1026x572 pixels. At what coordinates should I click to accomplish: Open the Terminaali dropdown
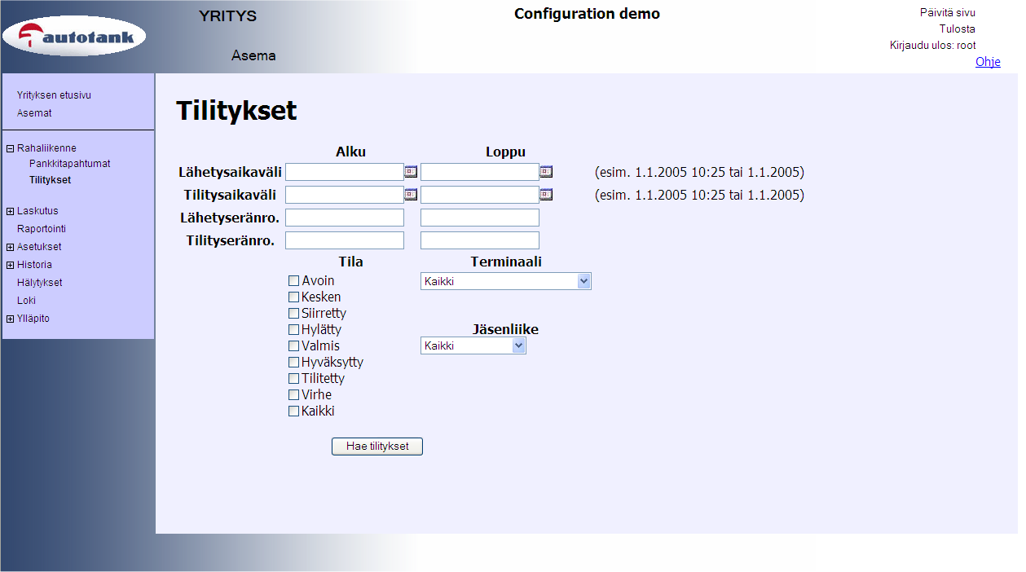[506, 281]
